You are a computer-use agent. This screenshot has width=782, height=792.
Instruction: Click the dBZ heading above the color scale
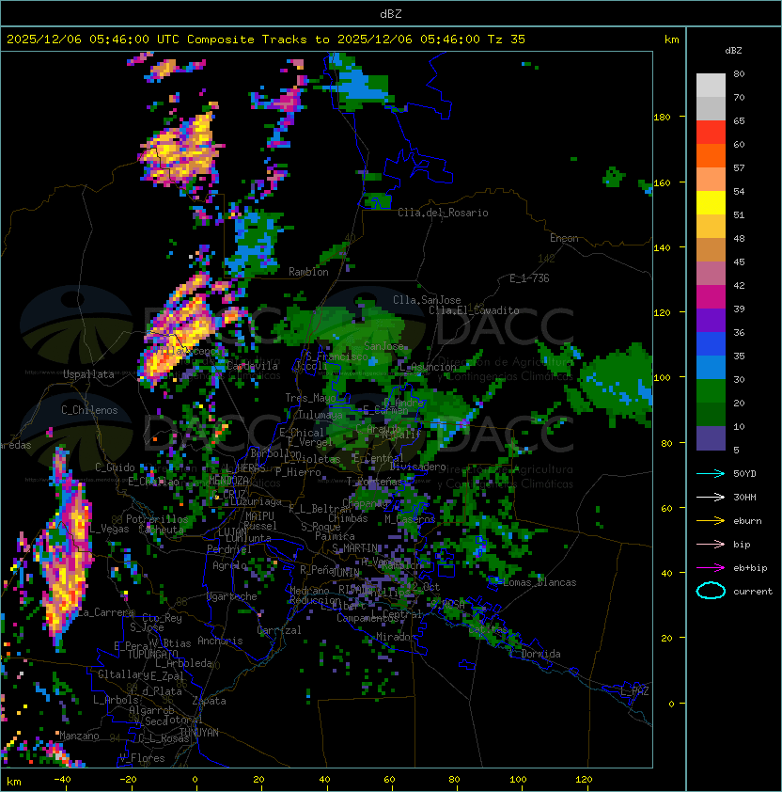[x=733, y=51]
